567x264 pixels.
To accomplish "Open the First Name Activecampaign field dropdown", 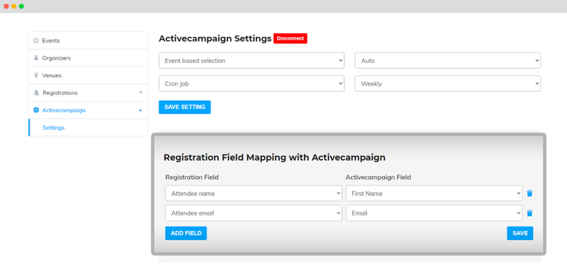I will [x=434, y=194].
